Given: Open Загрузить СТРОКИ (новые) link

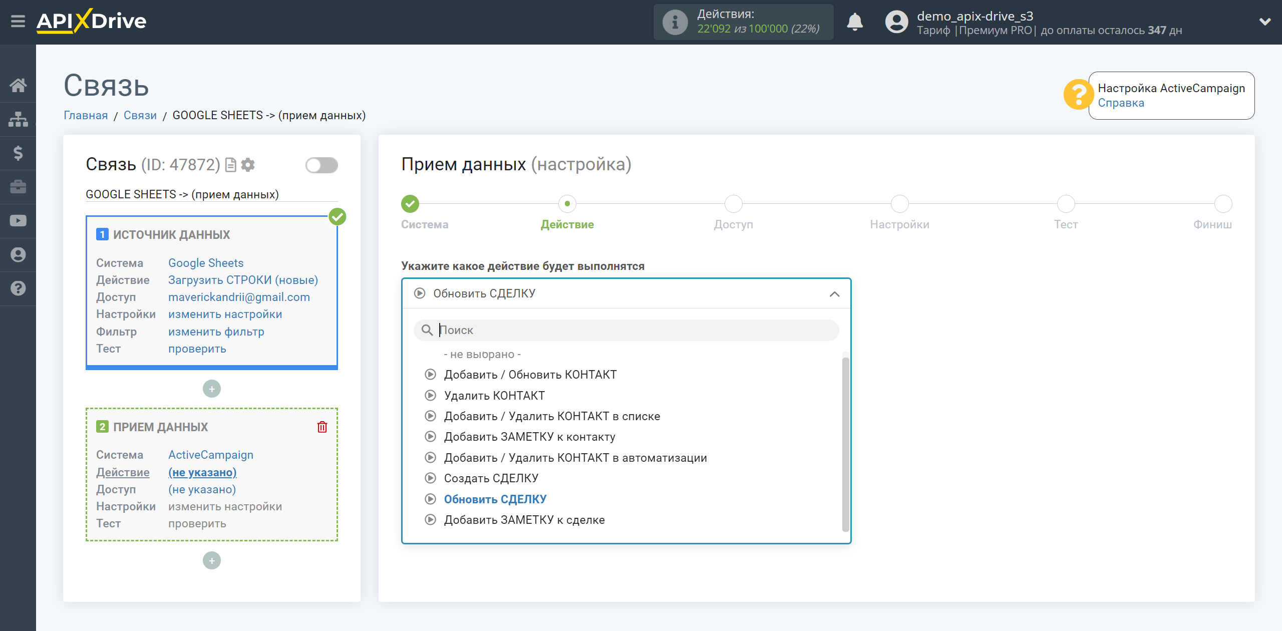Looking at the screenshot, I should pyautogui.click(x=243, y=280).
